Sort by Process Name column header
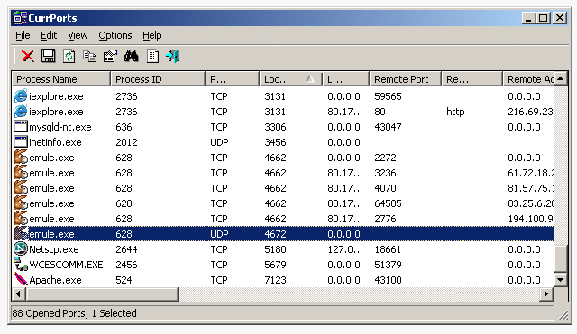This screenshot has height=334, width=577. pyautogui.click(x=61, y=79)
